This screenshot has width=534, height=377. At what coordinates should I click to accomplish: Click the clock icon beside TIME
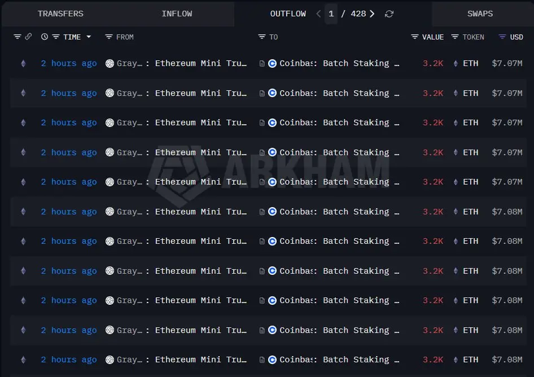(45, 37)
